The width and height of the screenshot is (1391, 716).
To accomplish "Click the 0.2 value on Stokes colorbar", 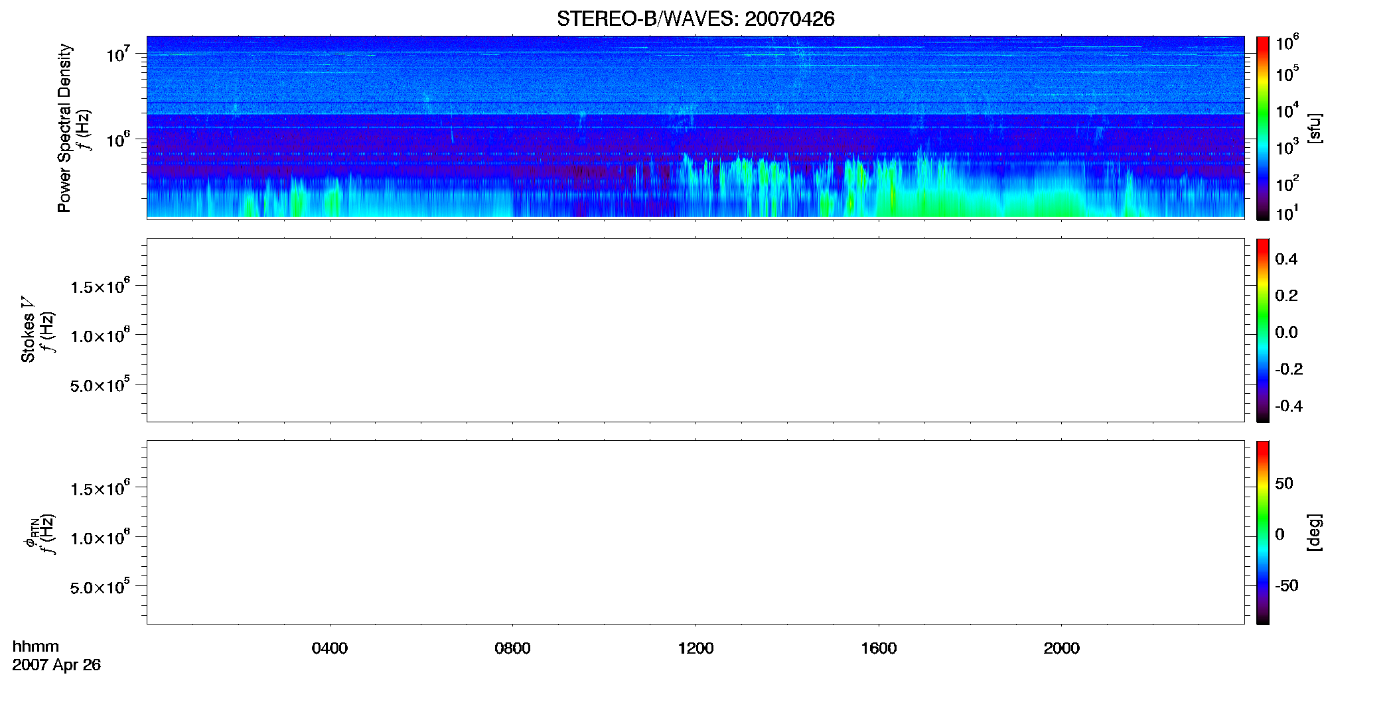I will 1286,296.
